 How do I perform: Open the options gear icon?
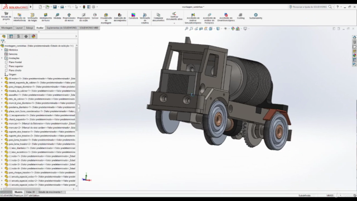tap(94, 7)
